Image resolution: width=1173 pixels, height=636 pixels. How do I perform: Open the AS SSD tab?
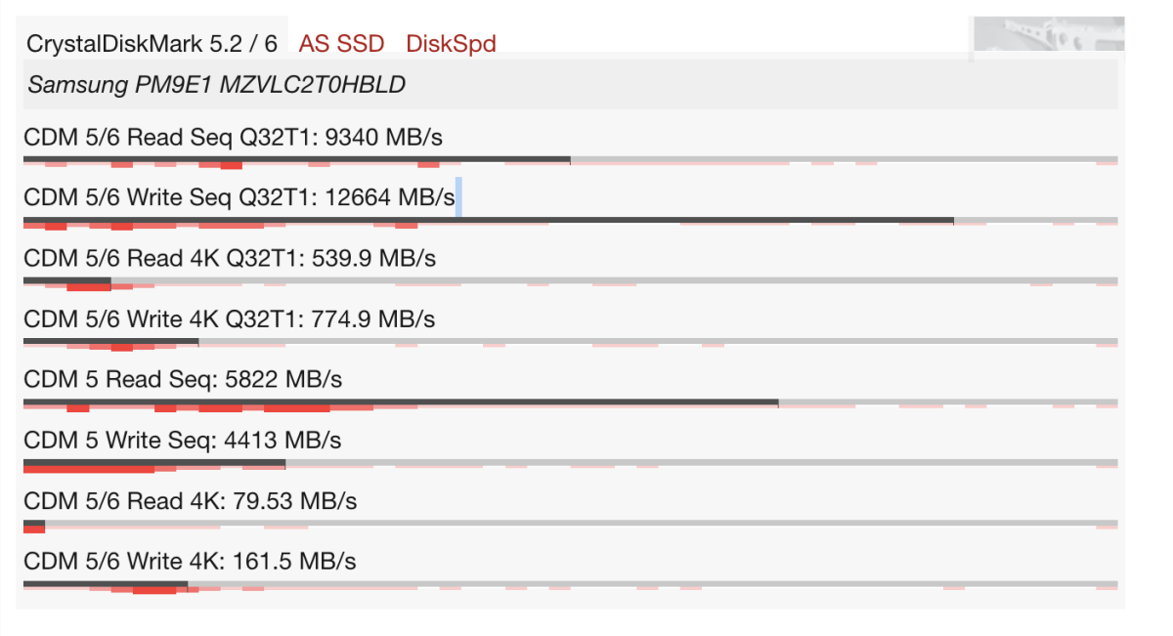pyautogui.click(x=341, y=44)
